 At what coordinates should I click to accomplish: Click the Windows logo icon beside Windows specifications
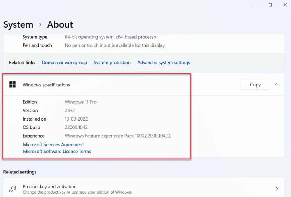coord(13,84)
